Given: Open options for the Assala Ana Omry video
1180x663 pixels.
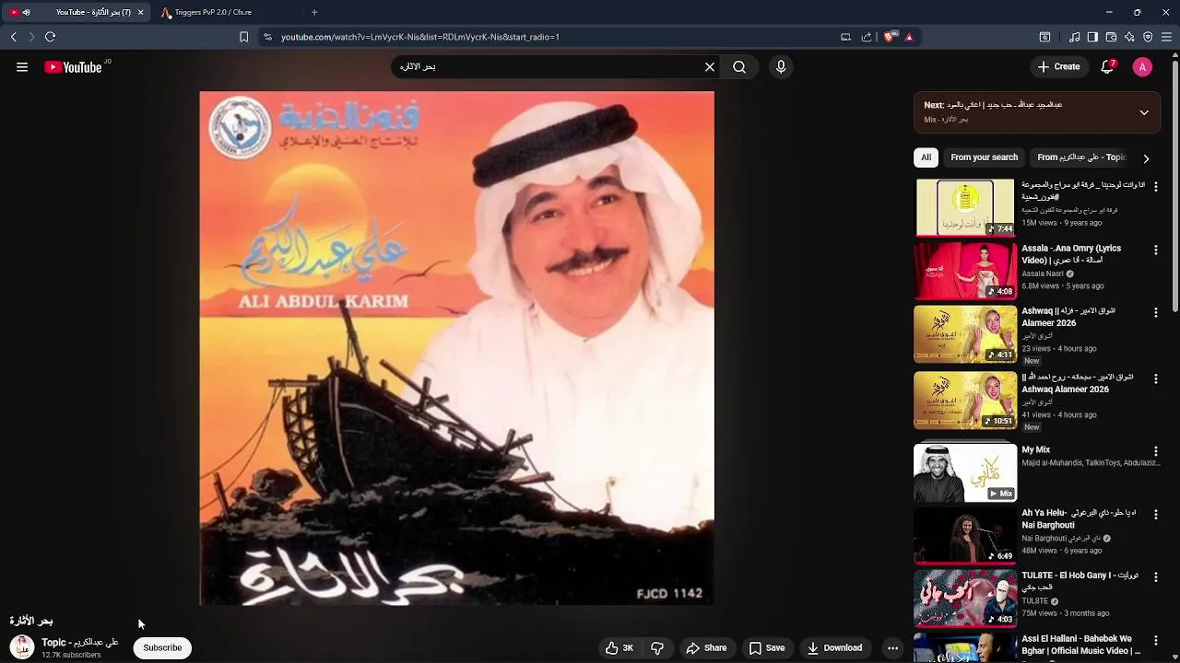Looking at the screenshot, I should [x=1155, y=250].
